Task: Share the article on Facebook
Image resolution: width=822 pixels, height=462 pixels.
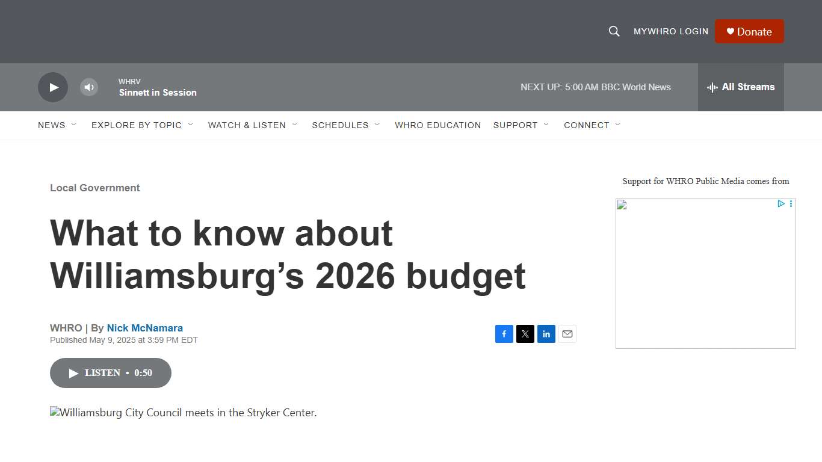Action: click(504, 334)
